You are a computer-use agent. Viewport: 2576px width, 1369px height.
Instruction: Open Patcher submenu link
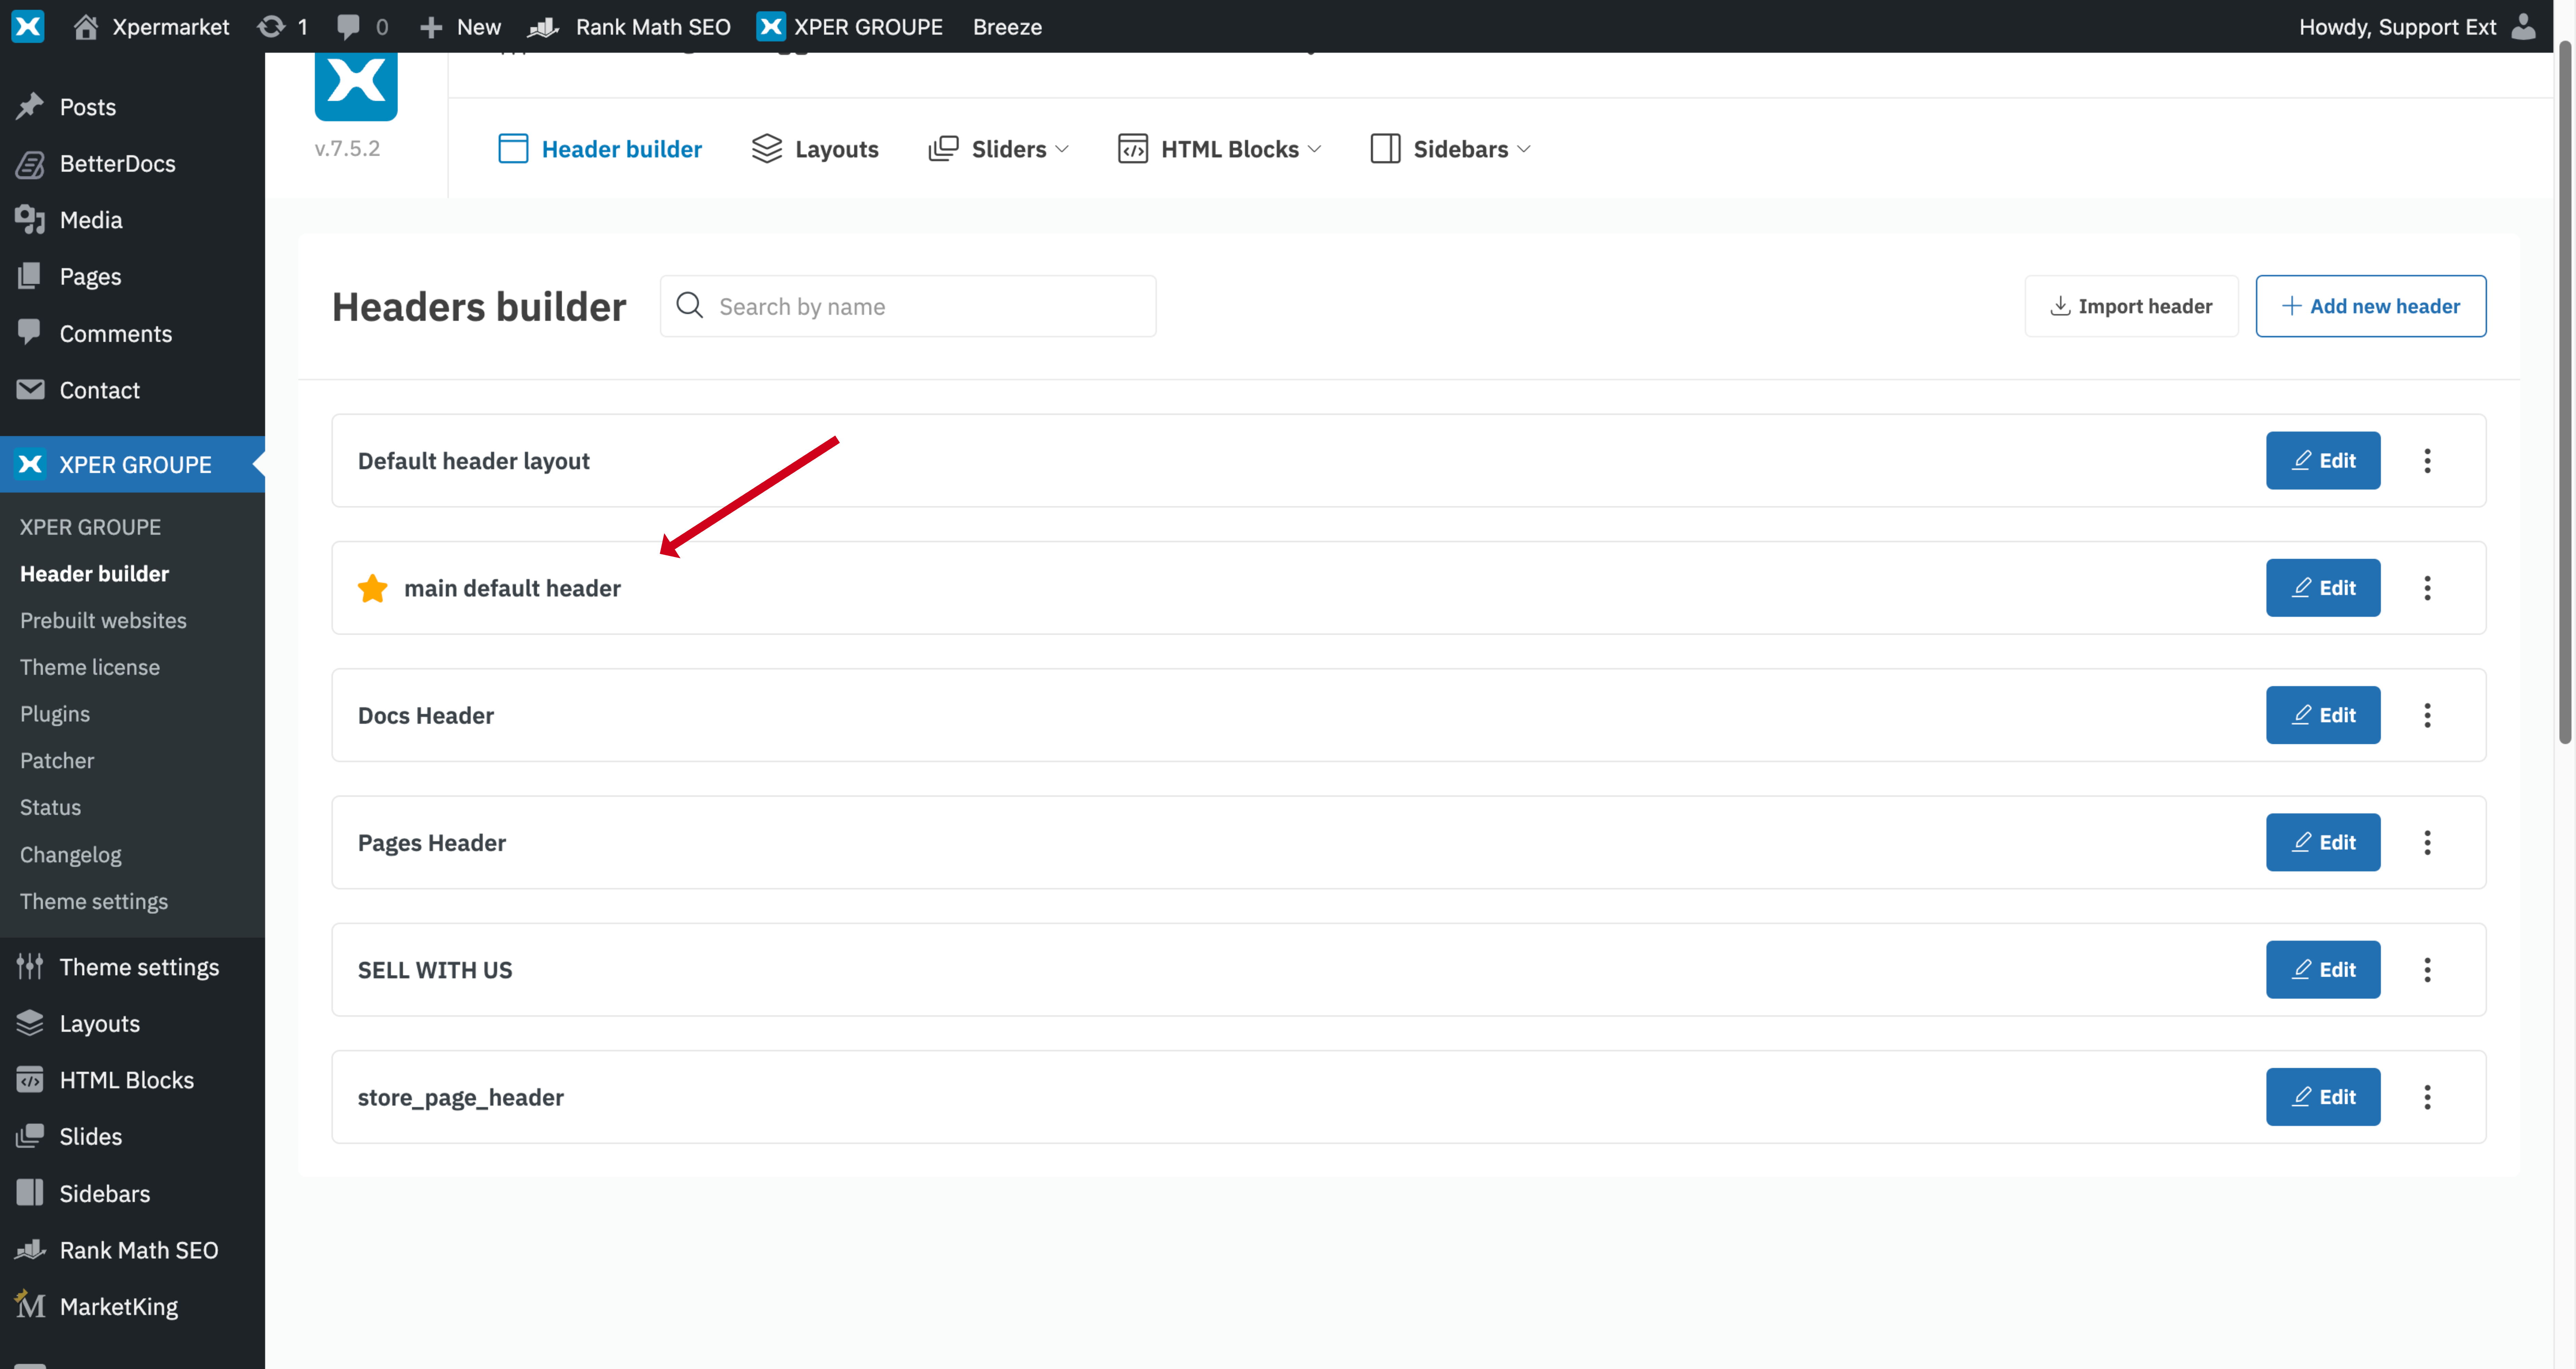pyautogui.click(x=57, y=761)
